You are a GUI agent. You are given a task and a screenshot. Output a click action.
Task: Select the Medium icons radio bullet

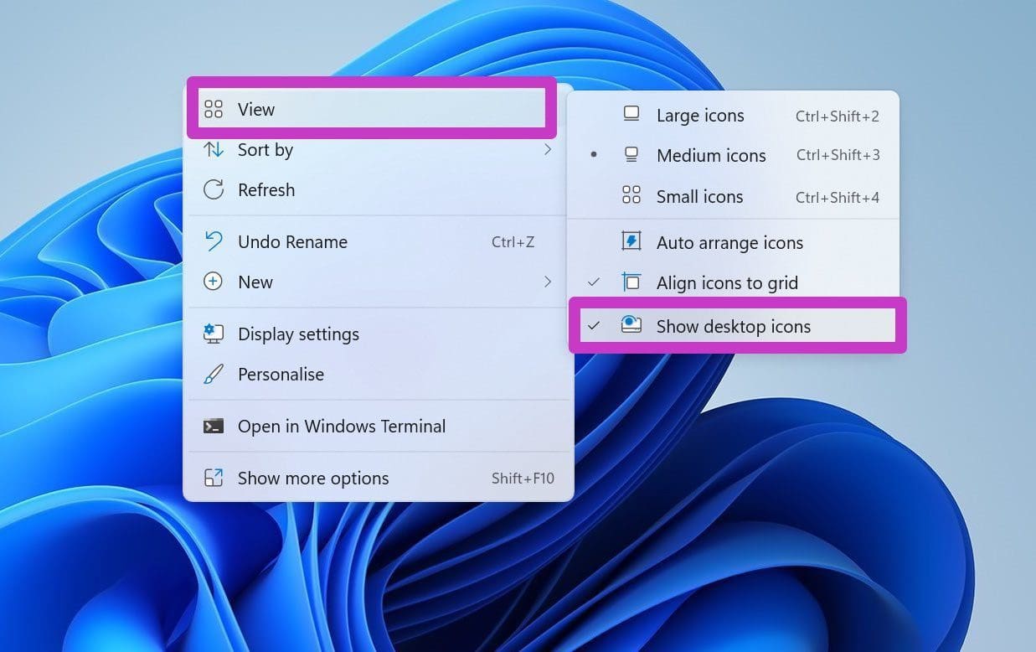point(594,155)
